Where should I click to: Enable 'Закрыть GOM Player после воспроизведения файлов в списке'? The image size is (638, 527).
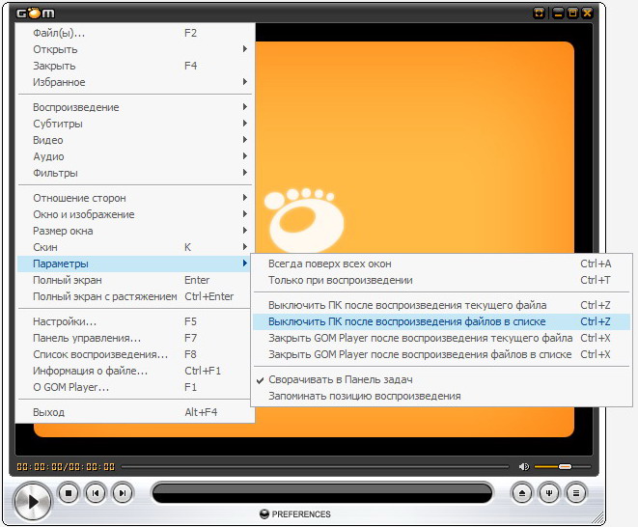[x=441, y=354]
